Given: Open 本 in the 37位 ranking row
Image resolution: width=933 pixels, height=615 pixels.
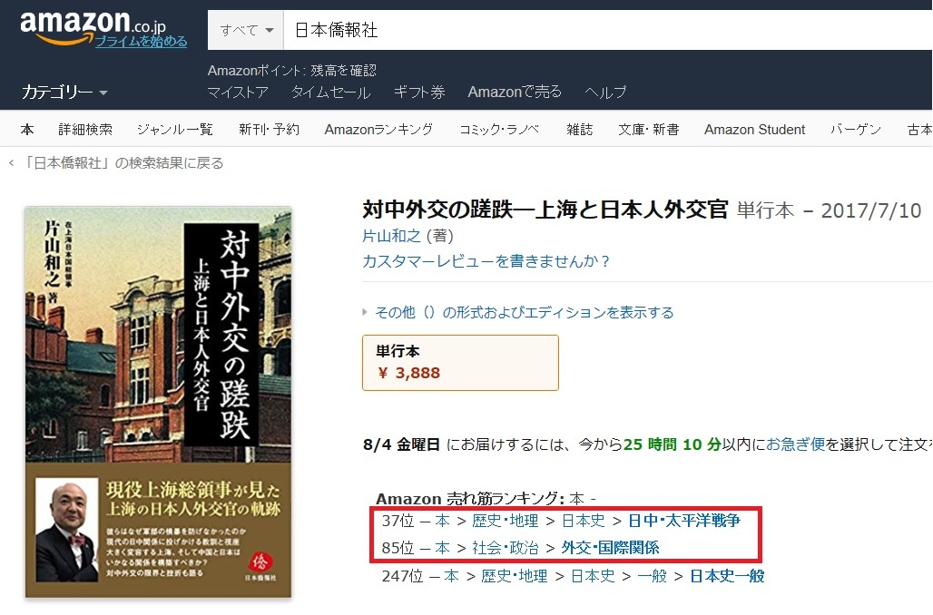Looking at the screenshot, I should (x=442, y=521).
